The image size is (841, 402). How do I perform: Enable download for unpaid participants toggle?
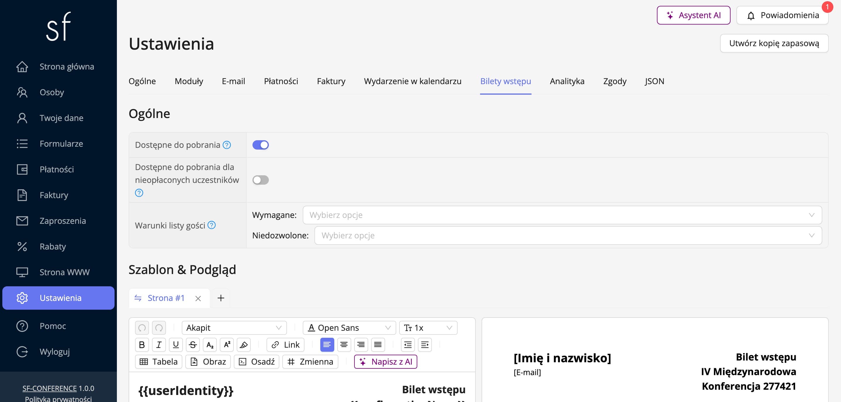[x=261, y=180]
